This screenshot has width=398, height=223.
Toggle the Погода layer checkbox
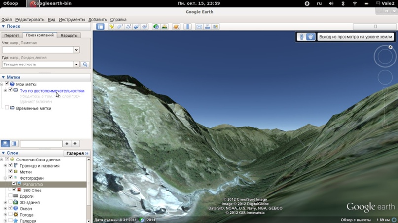[x=10, y=215]
